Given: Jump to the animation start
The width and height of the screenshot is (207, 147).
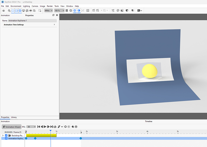Looking at the screenshot, I should 39,127.
